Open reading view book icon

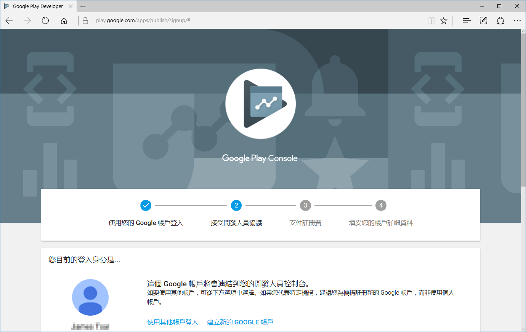431,21
